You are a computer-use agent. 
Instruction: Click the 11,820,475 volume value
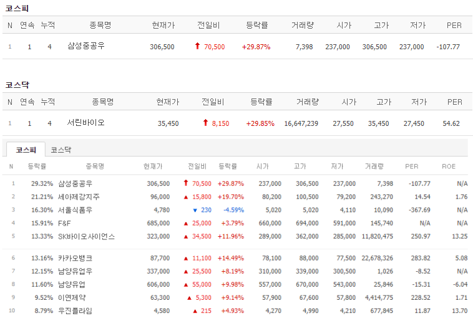point(378,237)
